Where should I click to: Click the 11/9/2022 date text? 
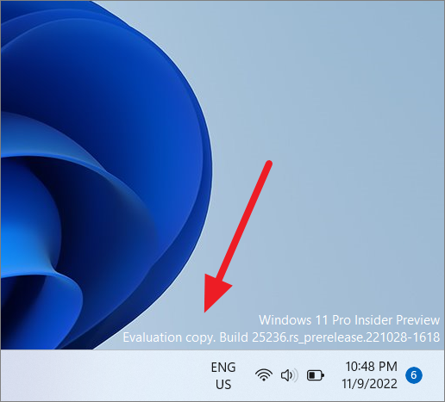(369, 384)
